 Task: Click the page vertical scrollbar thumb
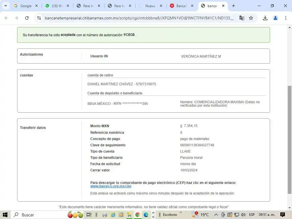(x=289, y=140)
